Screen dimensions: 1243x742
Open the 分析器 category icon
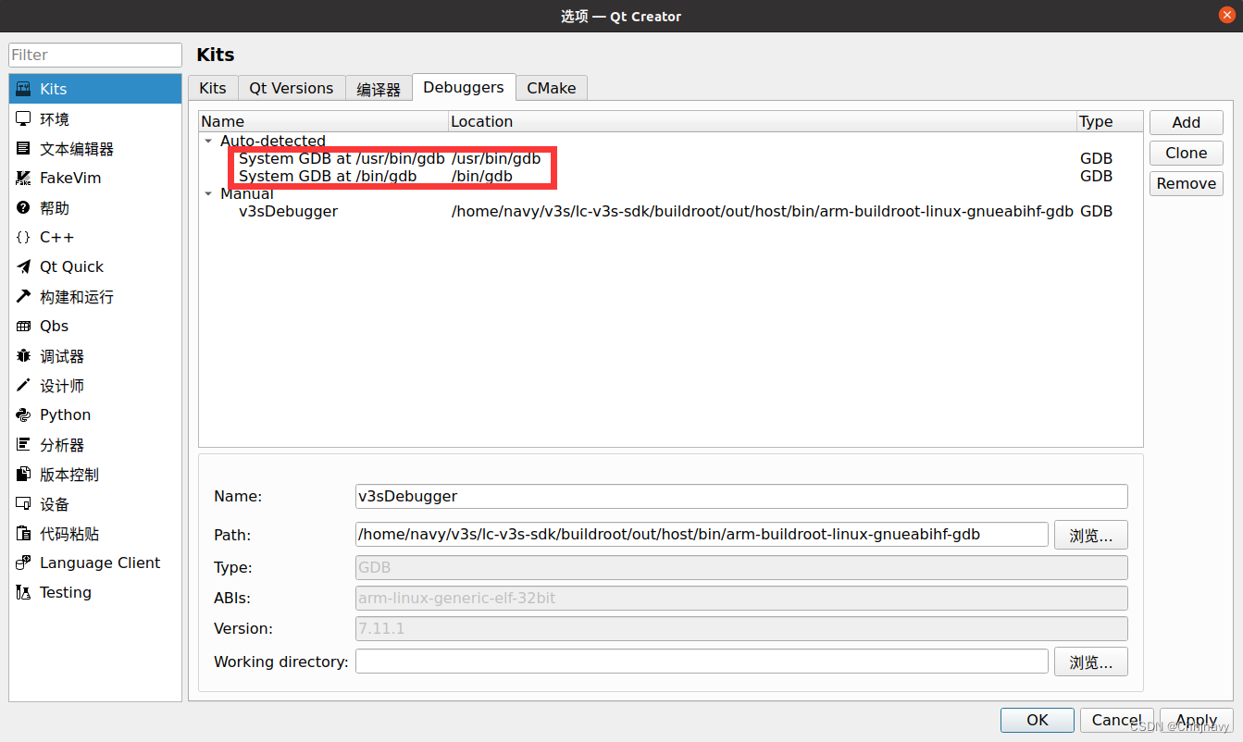point(24,444)
